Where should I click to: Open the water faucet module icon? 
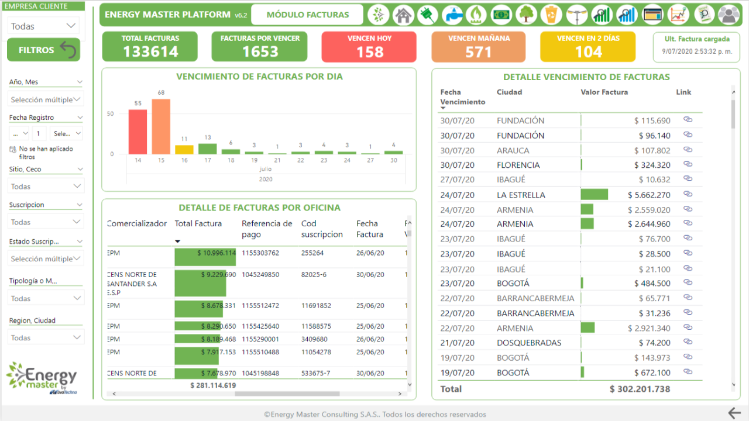point(453,15)
